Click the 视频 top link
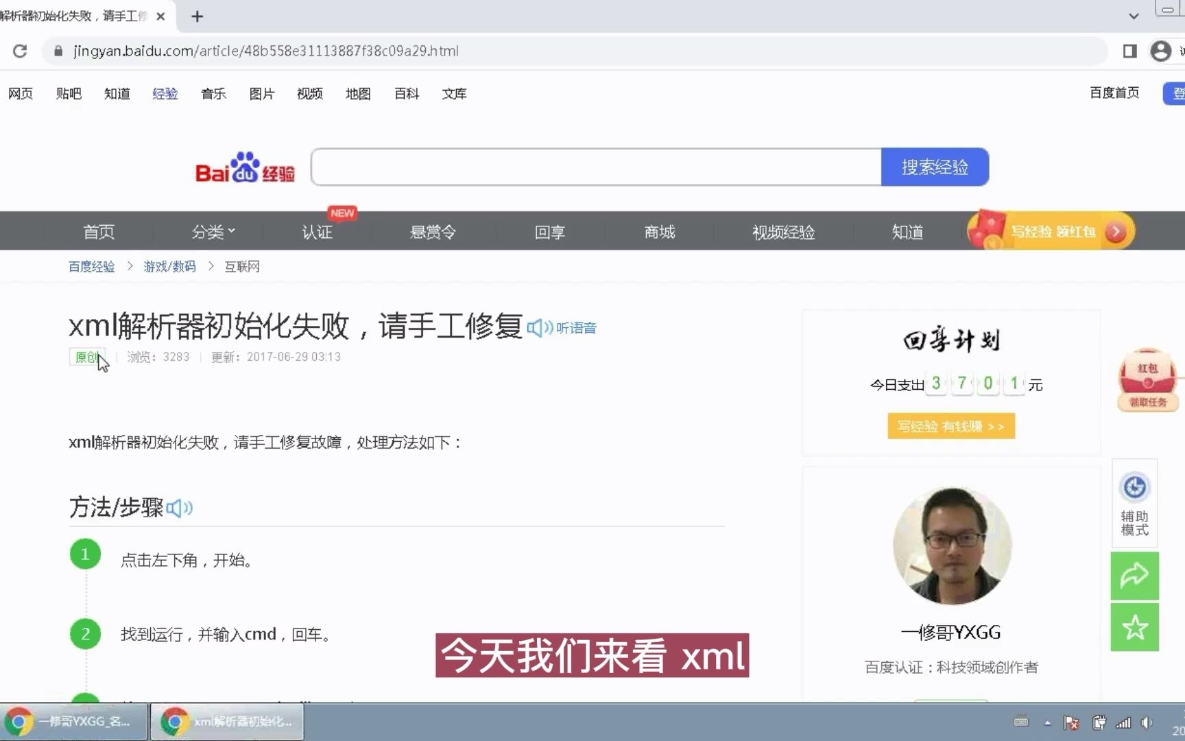 coord(310,93)
